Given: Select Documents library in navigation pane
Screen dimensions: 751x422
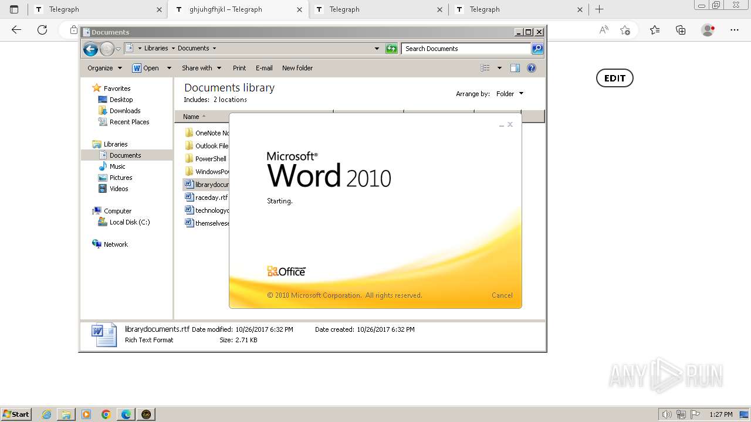Looking at the screenshot, I should point(125,155).
